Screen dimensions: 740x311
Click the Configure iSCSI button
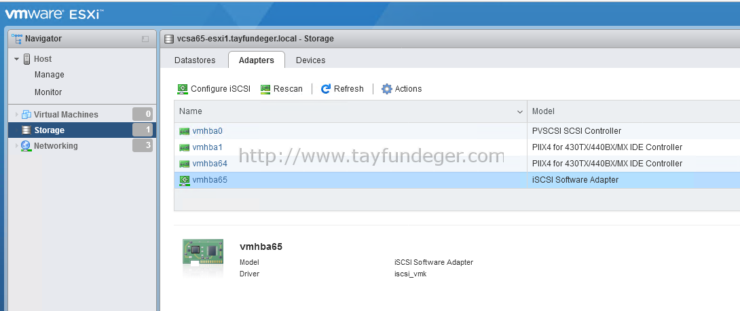[214, 89]
